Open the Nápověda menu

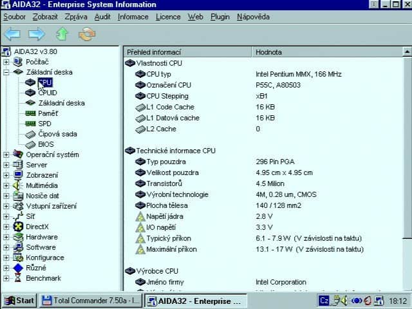(253, 17)
